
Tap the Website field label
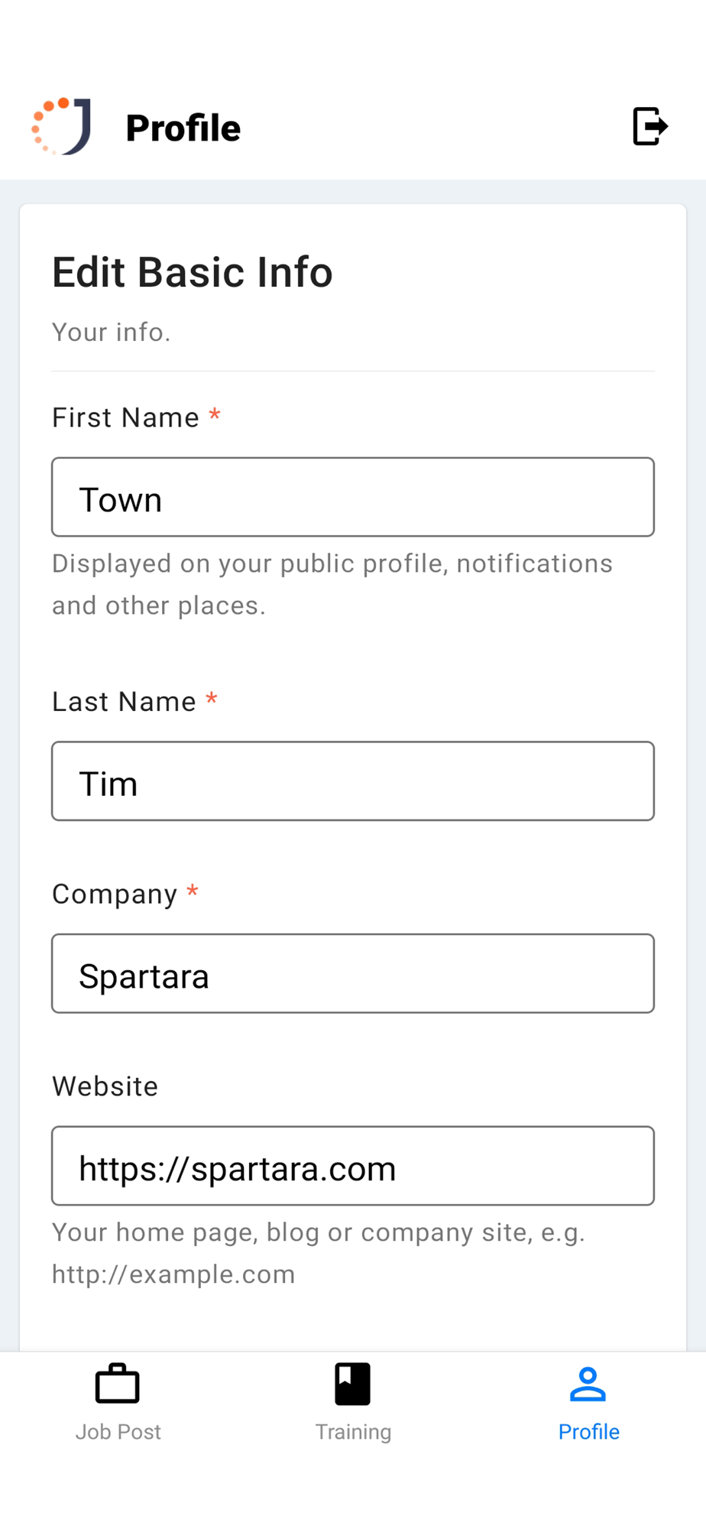point(105,1086)
